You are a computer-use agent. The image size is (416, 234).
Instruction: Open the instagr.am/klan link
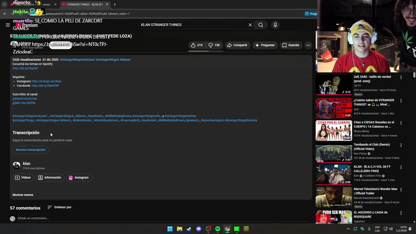46,81
